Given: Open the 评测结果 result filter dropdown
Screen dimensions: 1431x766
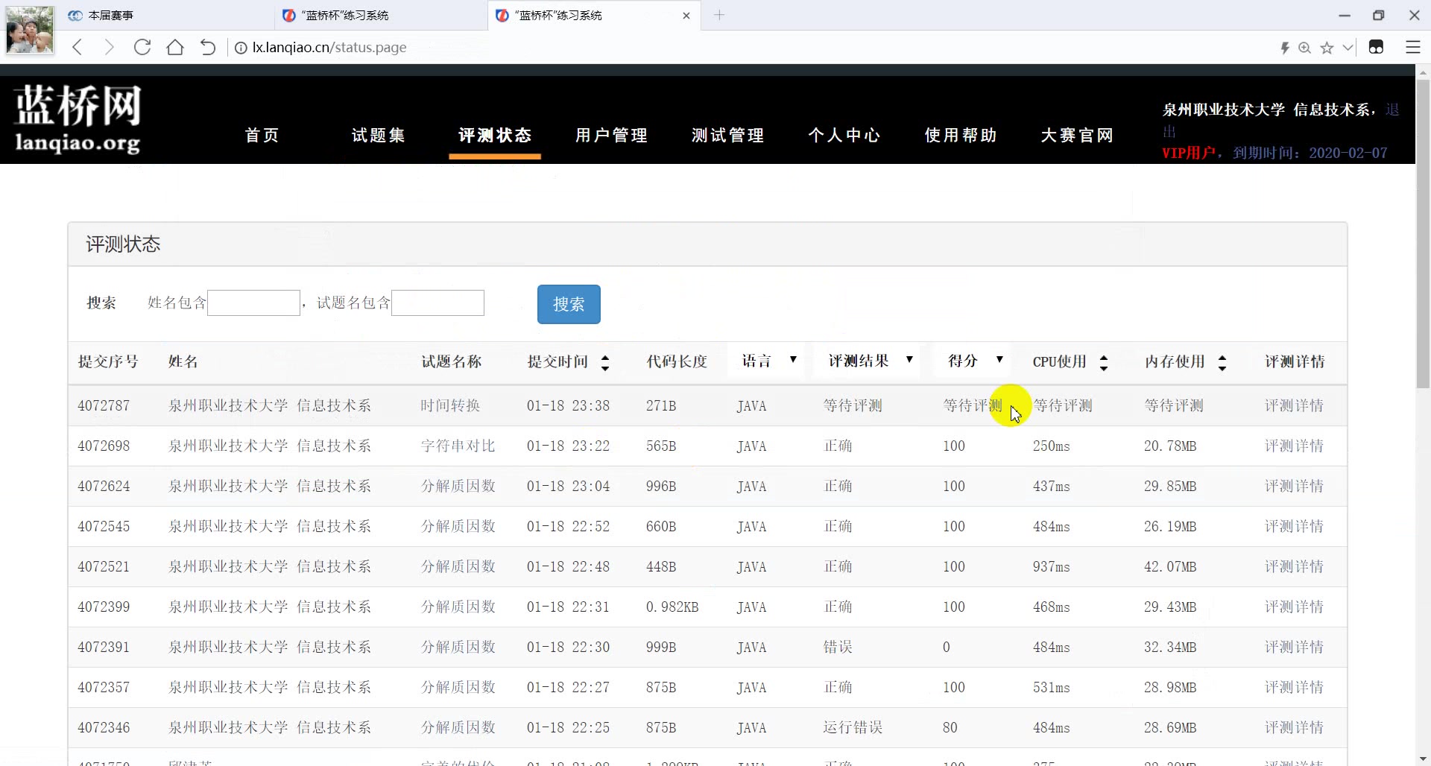Looking at the screenshot, I should pyautogui.click(x=909, y=360).
